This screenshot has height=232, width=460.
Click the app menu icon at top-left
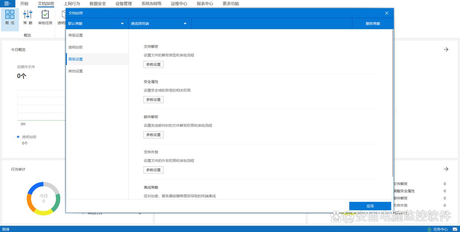point(7,4)
